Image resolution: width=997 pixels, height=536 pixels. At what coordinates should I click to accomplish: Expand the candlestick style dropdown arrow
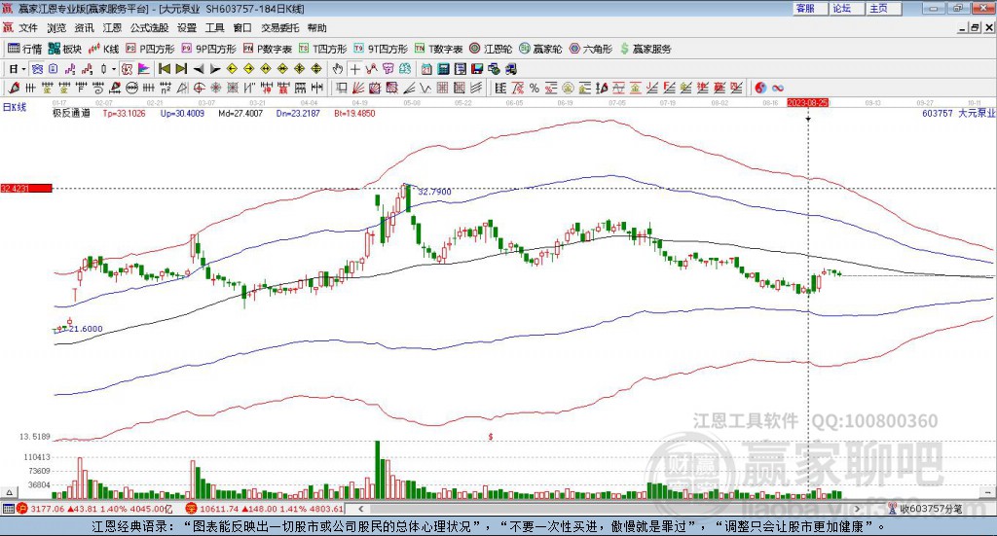115,69
